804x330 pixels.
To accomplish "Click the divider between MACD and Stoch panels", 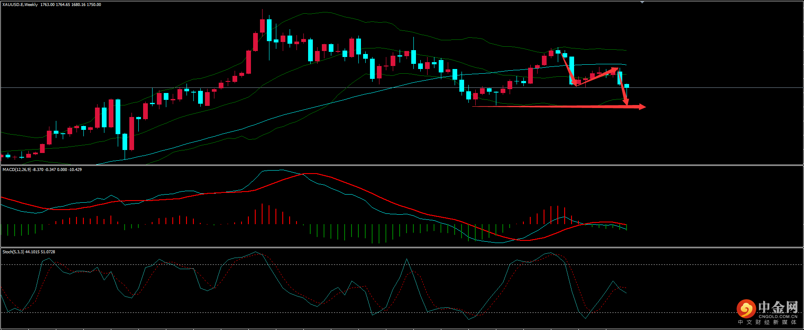I will pyautogui.click(x=402, y=247).
